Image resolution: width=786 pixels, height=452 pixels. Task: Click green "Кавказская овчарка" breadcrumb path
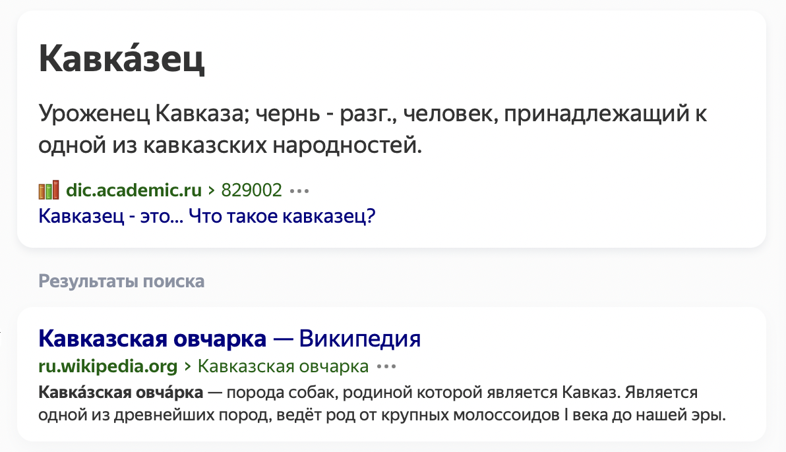coord(283,366)
